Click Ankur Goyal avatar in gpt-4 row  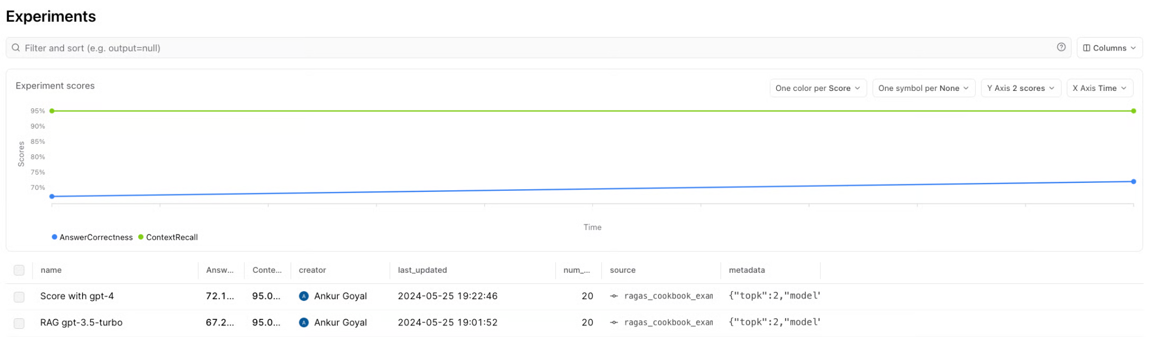point(304,296)
